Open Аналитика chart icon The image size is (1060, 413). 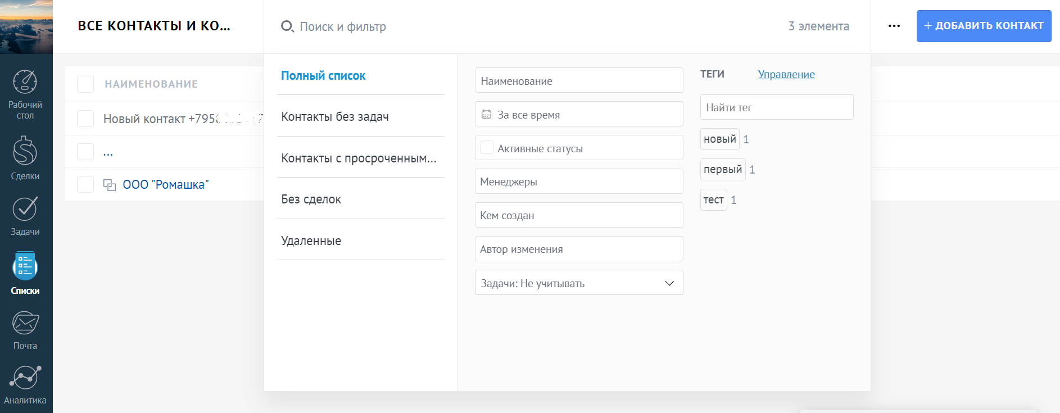click(x=25, y=378)
